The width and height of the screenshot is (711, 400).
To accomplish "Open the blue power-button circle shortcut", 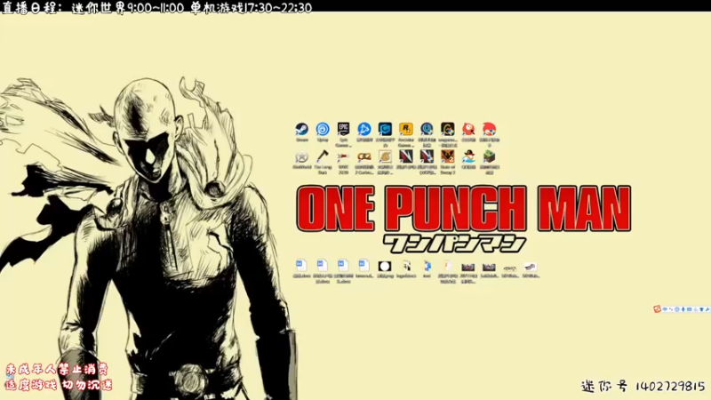I will (x=427, y=129).
